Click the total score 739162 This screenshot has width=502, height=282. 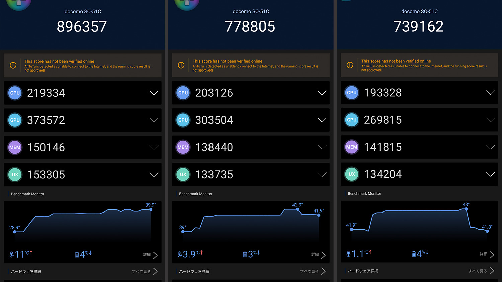point(418,27)
